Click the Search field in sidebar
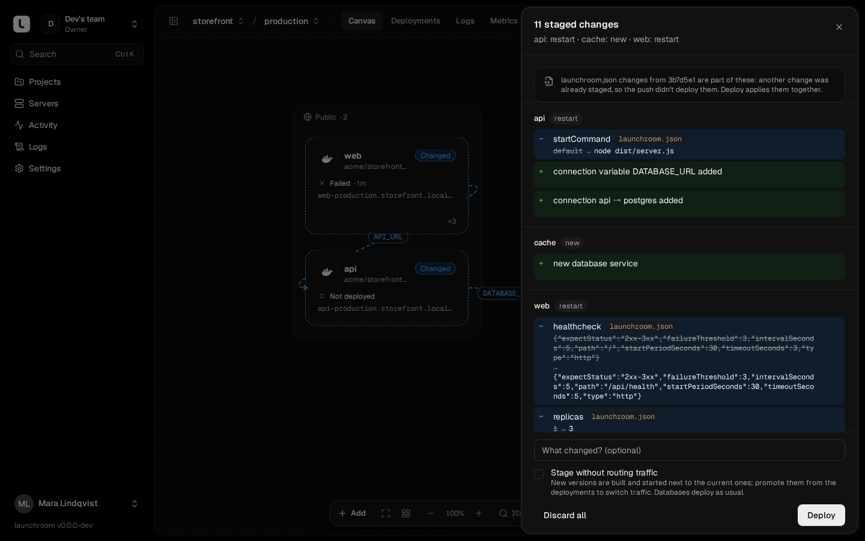This screenshot has height=541, width=865. (77, 54)
